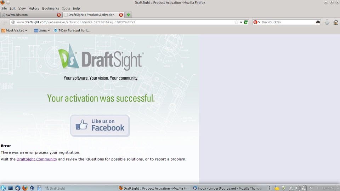Screen dimensions: 340x191
Task: Close the swYm.3ds.com tab
Action: pyautogui.click(x=59, y=15)
